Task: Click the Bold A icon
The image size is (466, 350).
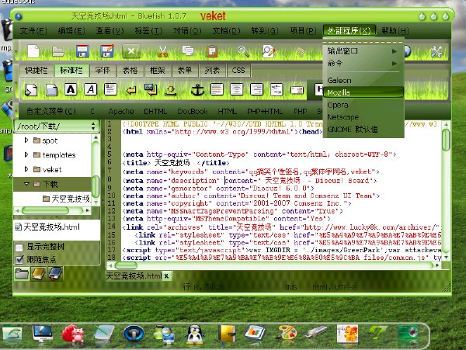Action: (x=71, y=89)
